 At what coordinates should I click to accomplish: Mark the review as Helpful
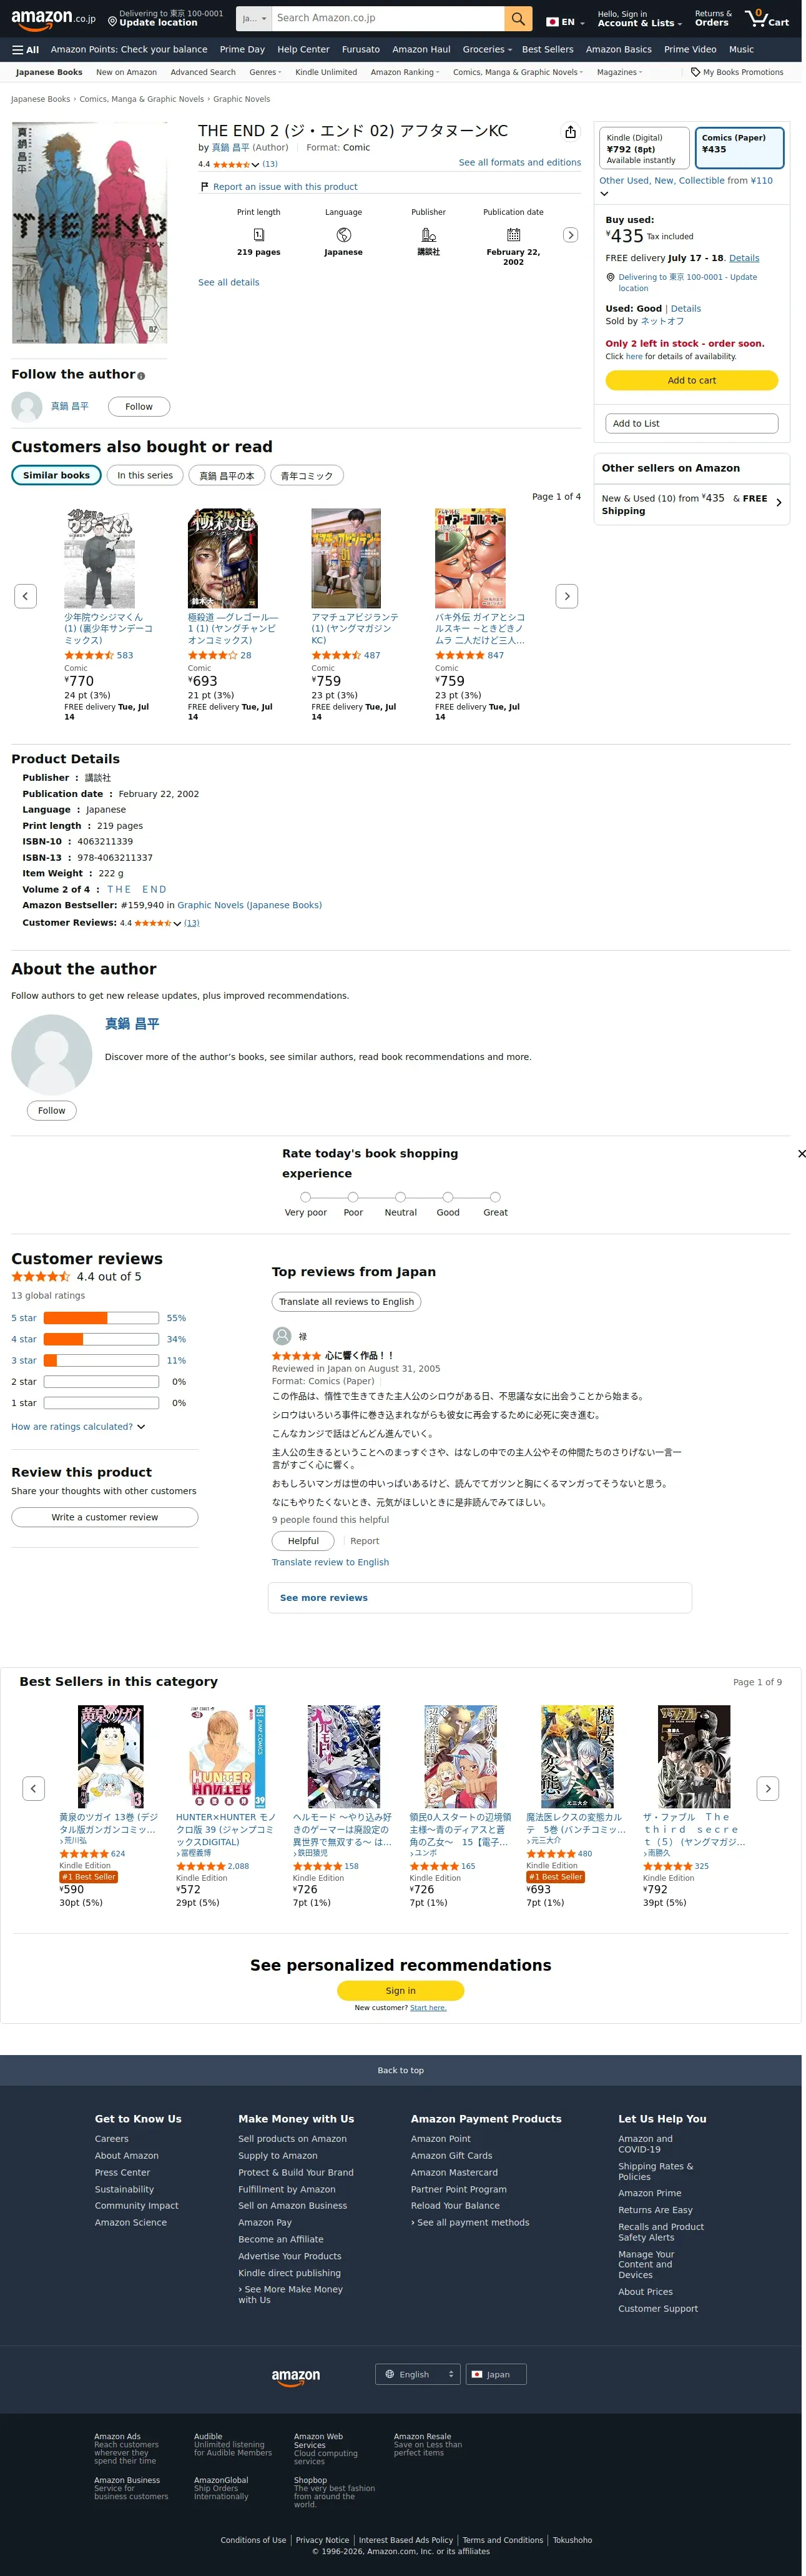tap(304, 1541)
